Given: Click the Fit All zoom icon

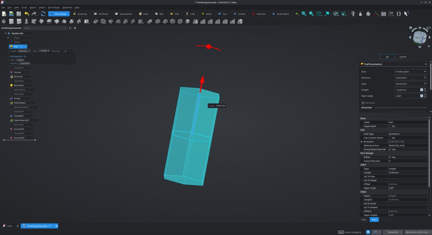Looking at the screenshot, I should pyautogui.click(x=304, y=14).
